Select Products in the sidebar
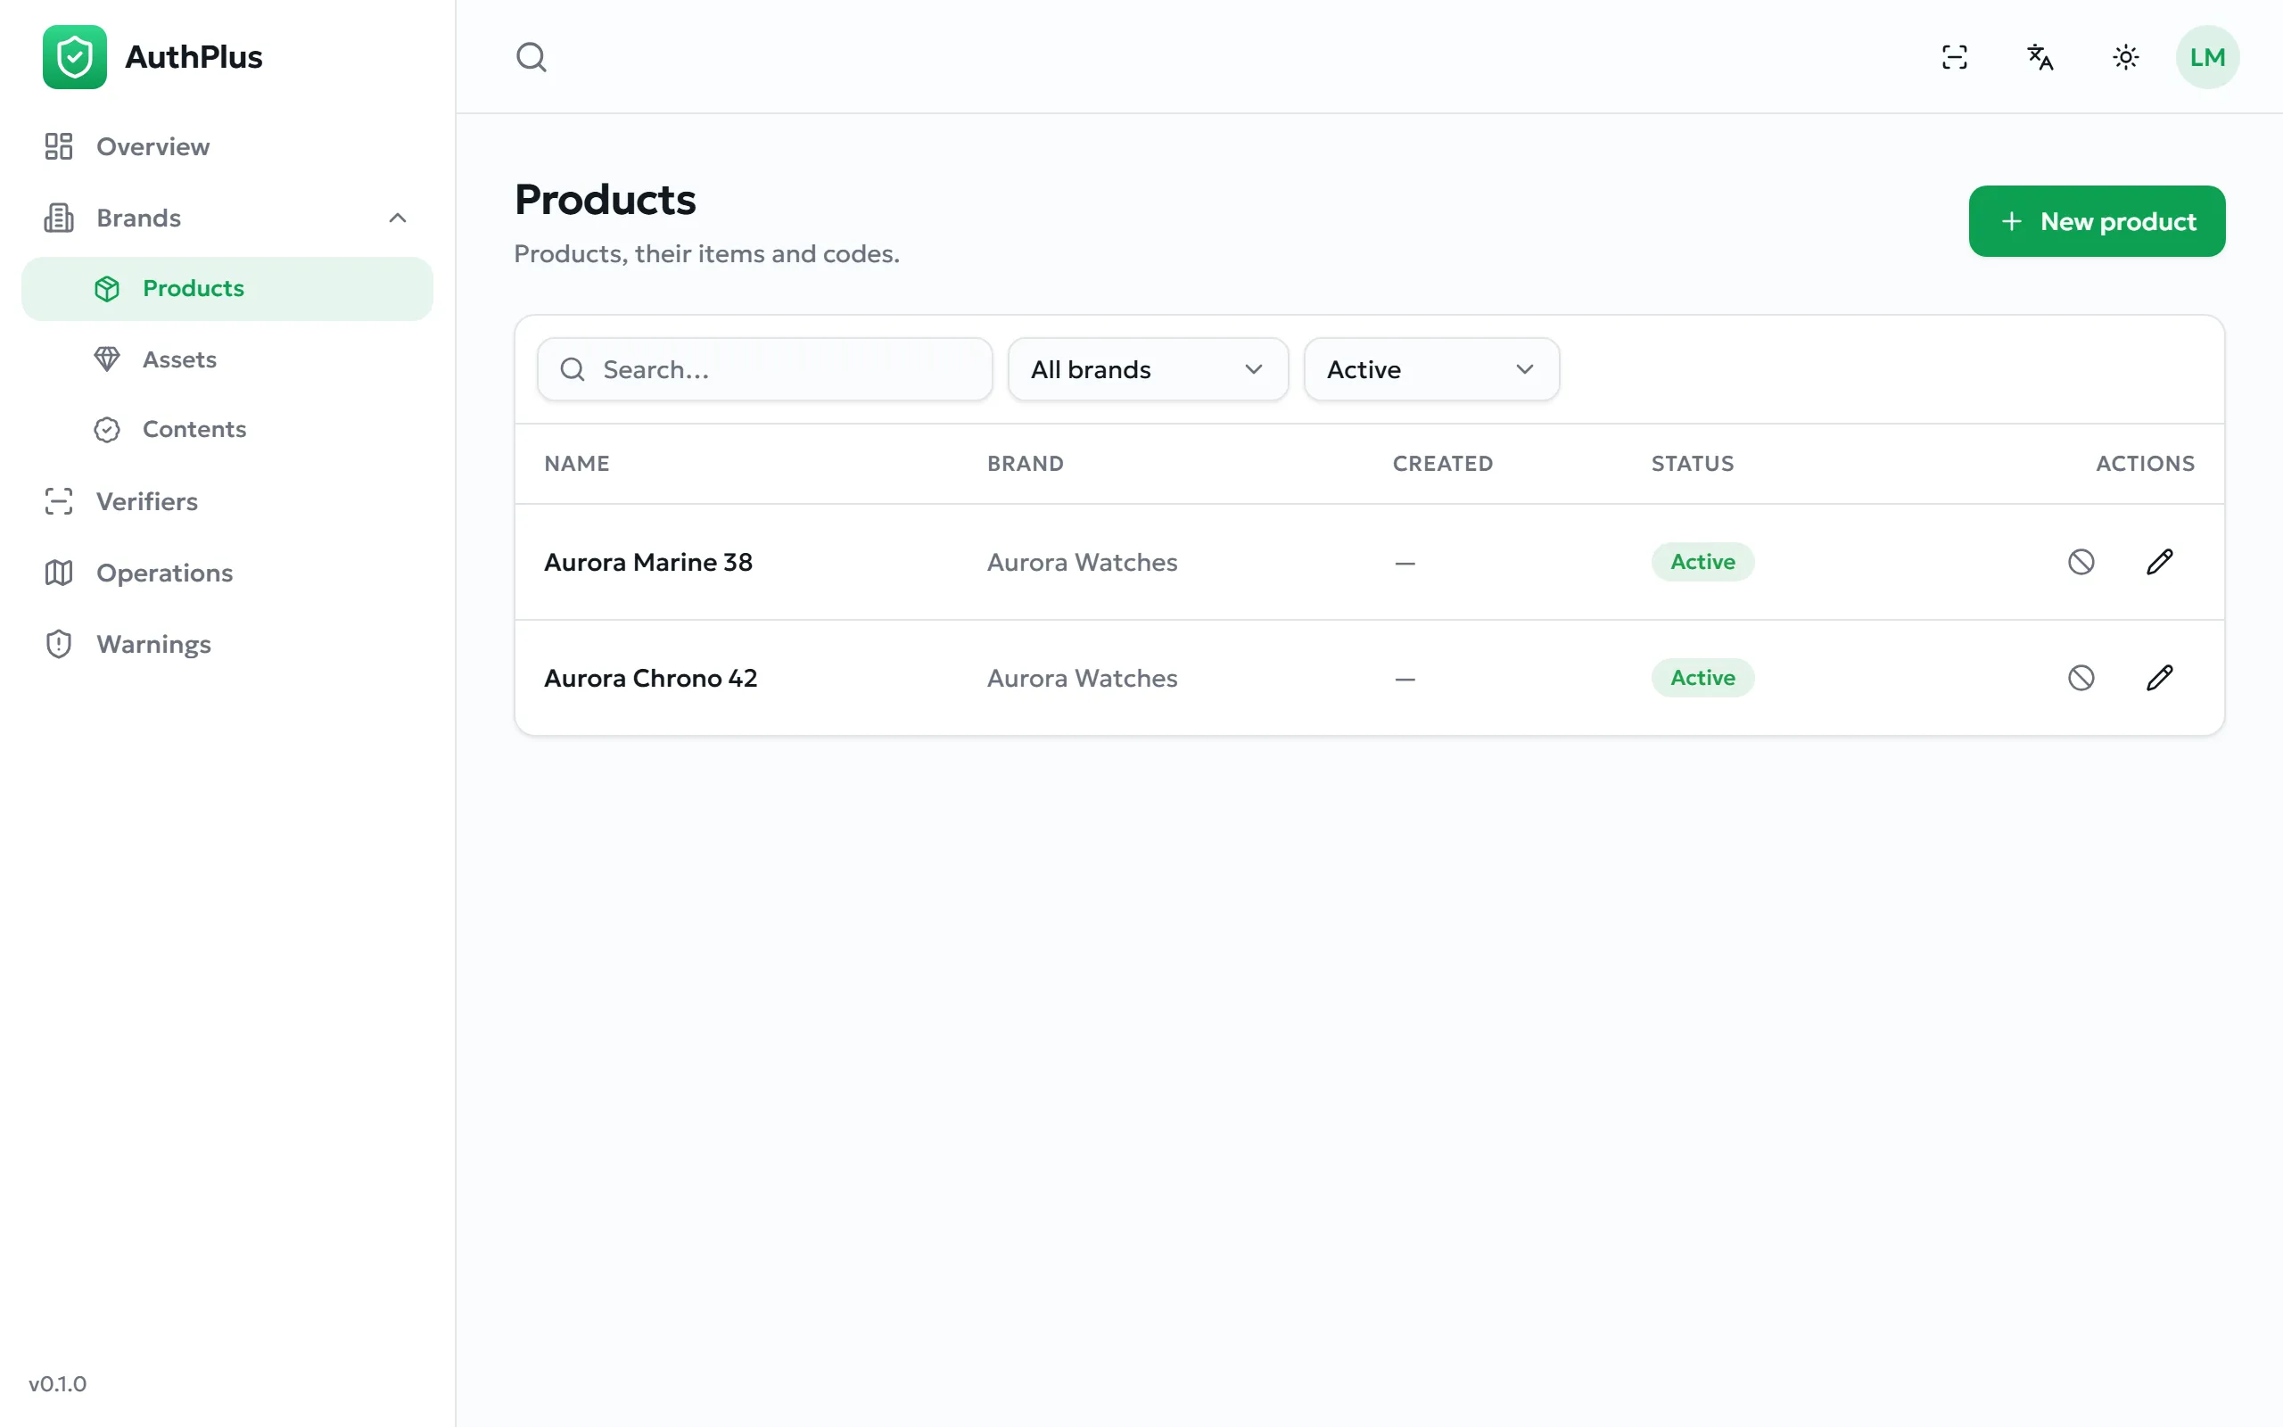Screen dimensions: 2283x1427 tap(227, 289)
